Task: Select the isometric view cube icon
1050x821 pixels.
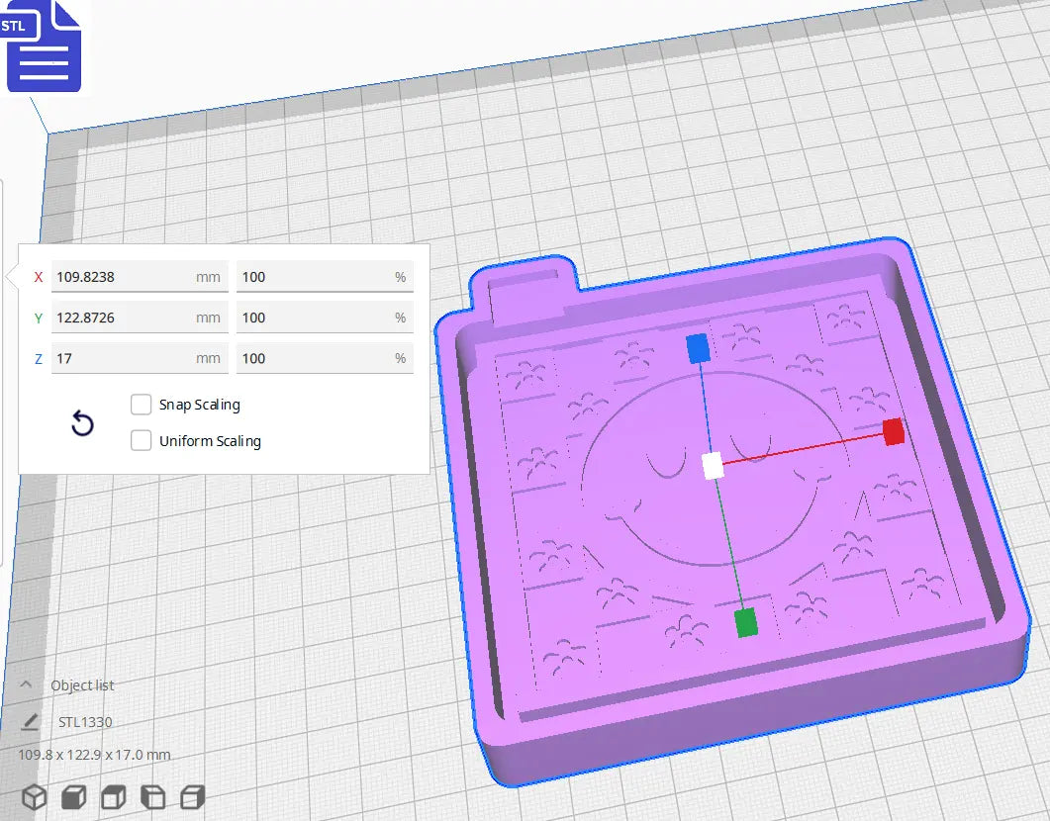Action: (35, 796)
